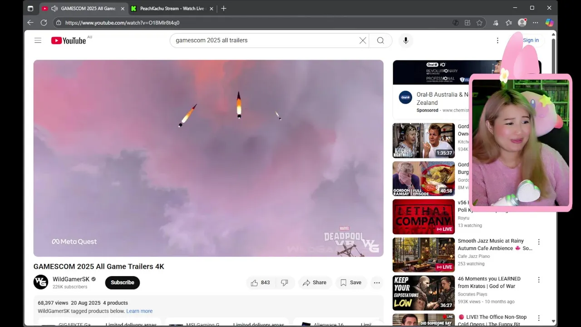Screen dimensions: 581x327
Task: Search with your voice microphone icon
Action: click(x=406, y=40)
